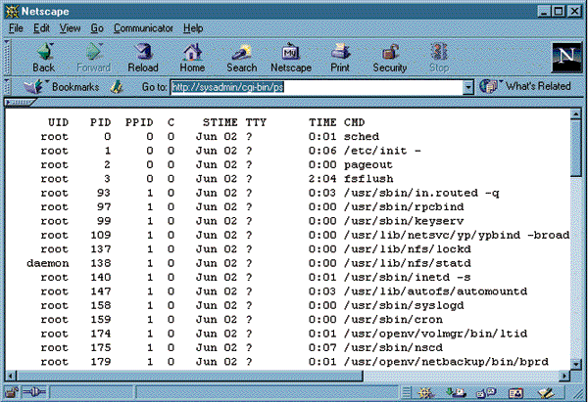
Task: Open the Security info button
Action: pos(389,57)
